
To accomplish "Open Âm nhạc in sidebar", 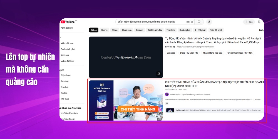I will click(x=65, y=81).
